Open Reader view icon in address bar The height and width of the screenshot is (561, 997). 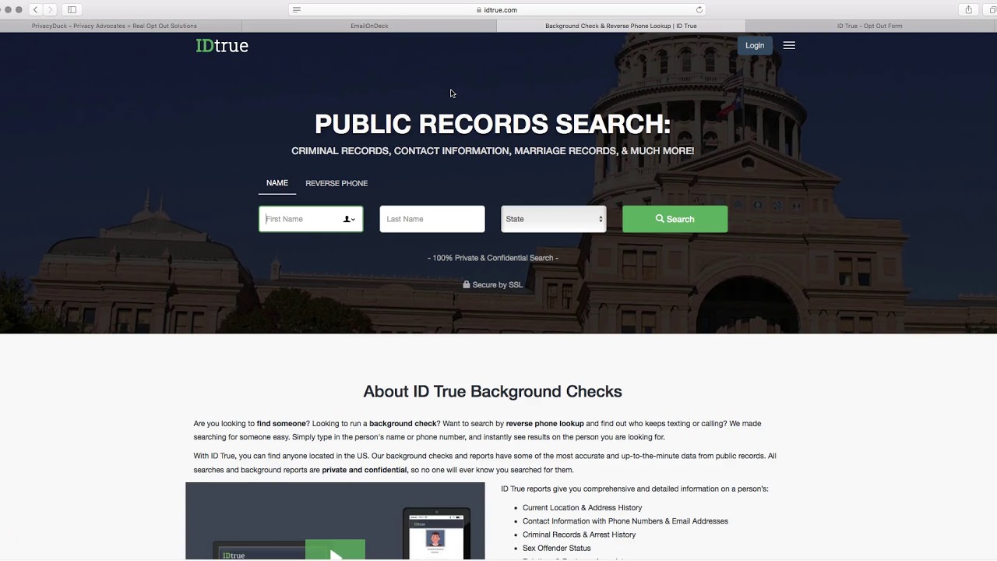coord(297,10)
